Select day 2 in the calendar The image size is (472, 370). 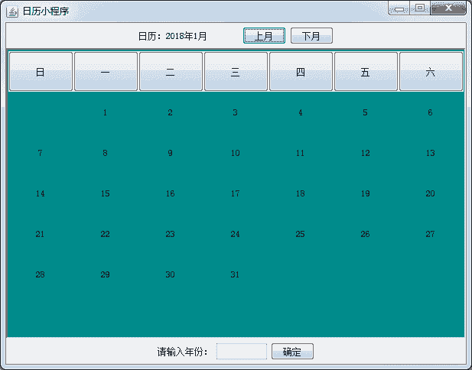[x=170, y=112]
